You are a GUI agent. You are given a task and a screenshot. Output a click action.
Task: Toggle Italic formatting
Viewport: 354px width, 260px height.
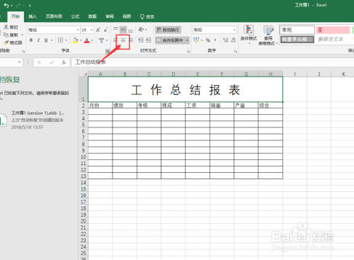tap(38, 40)
